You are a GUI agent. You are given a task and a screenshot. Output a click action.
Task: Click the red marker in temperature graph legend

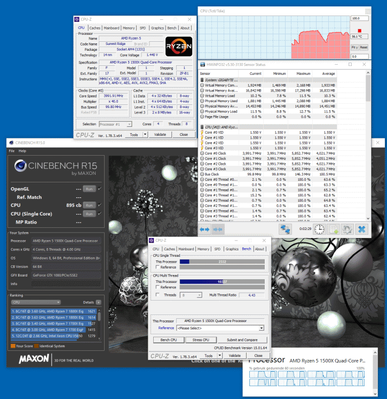[360, 31]
